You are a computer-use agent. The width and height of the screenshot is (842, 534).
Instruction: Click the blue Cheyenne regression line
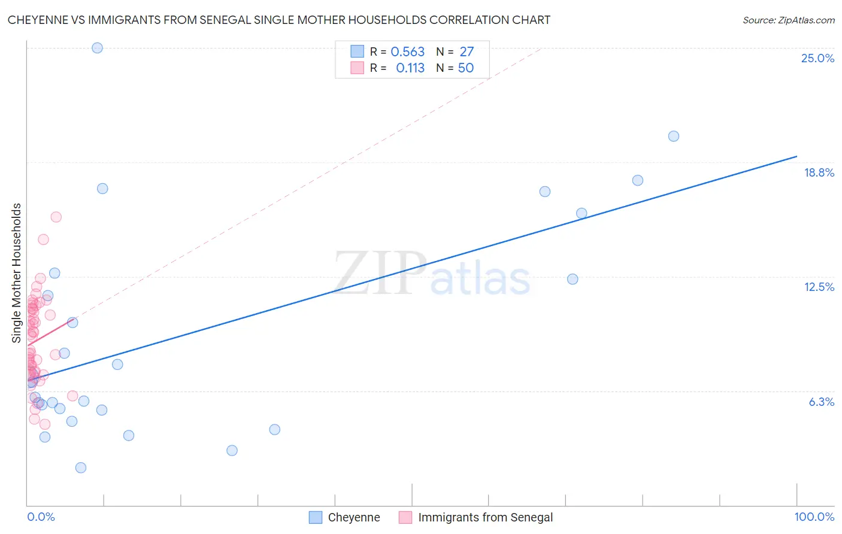point(412,268)
